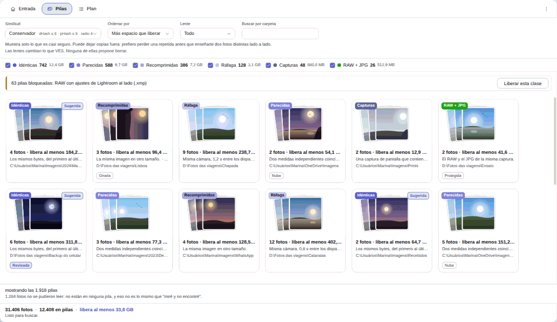557x322 pixels.
Task: Click 'mostrando las 1.918 pilas' status text
Action: click(31, 290)
